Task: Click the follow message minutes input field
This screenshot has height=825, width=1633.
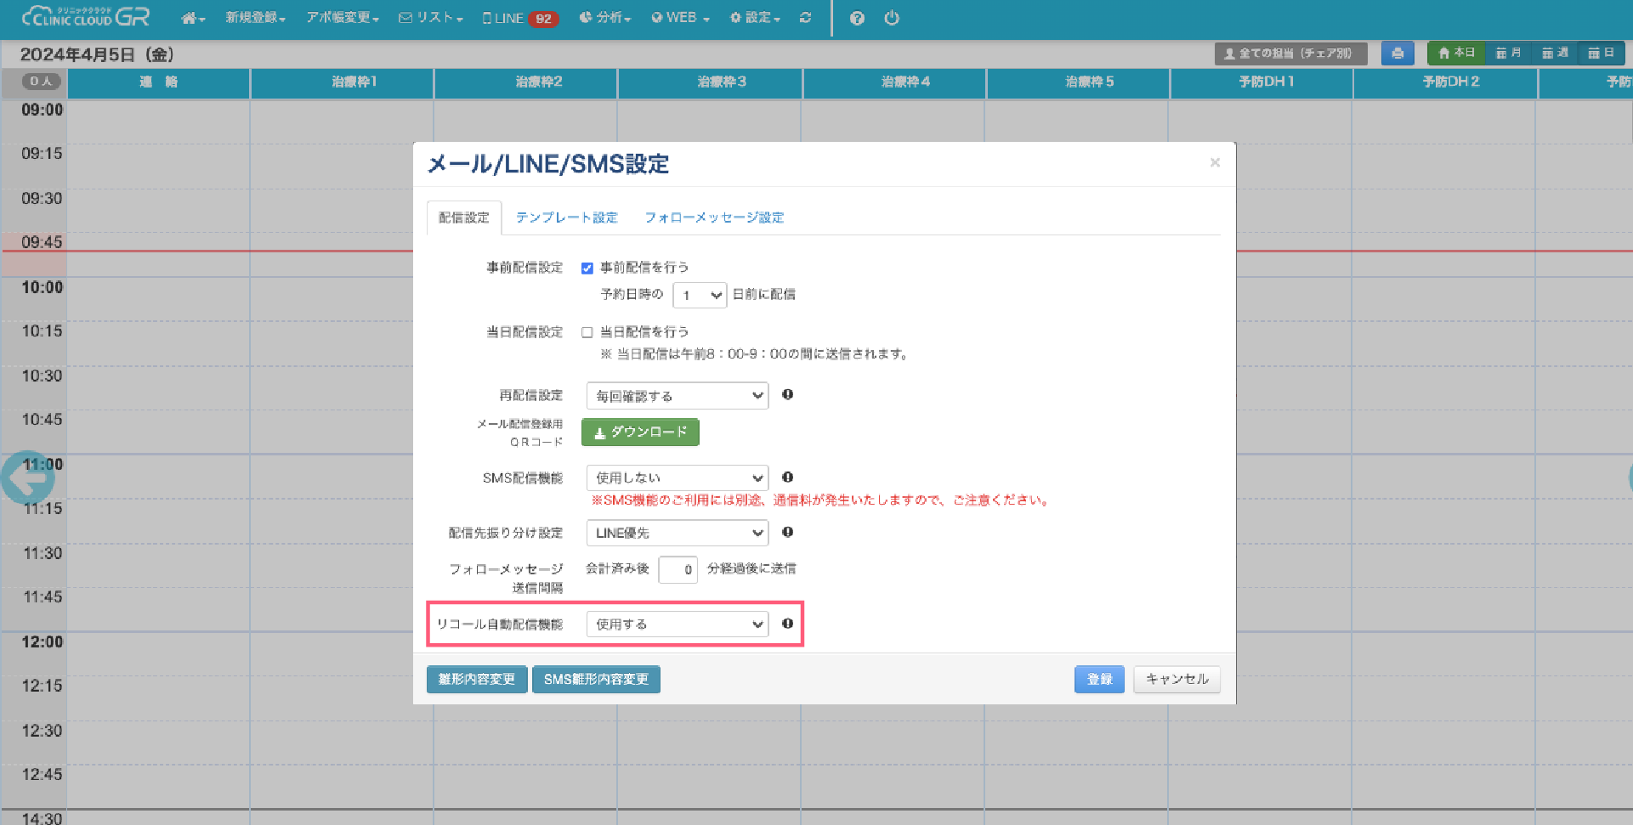Action: click(x=678, y=569)
